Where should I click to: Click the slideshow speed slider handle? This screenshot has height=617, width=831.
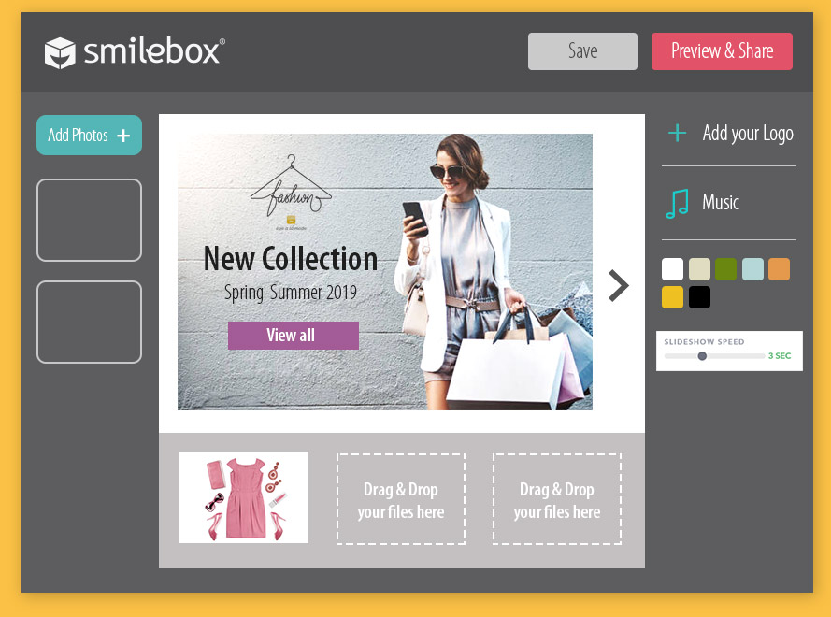tap(702, 356)
